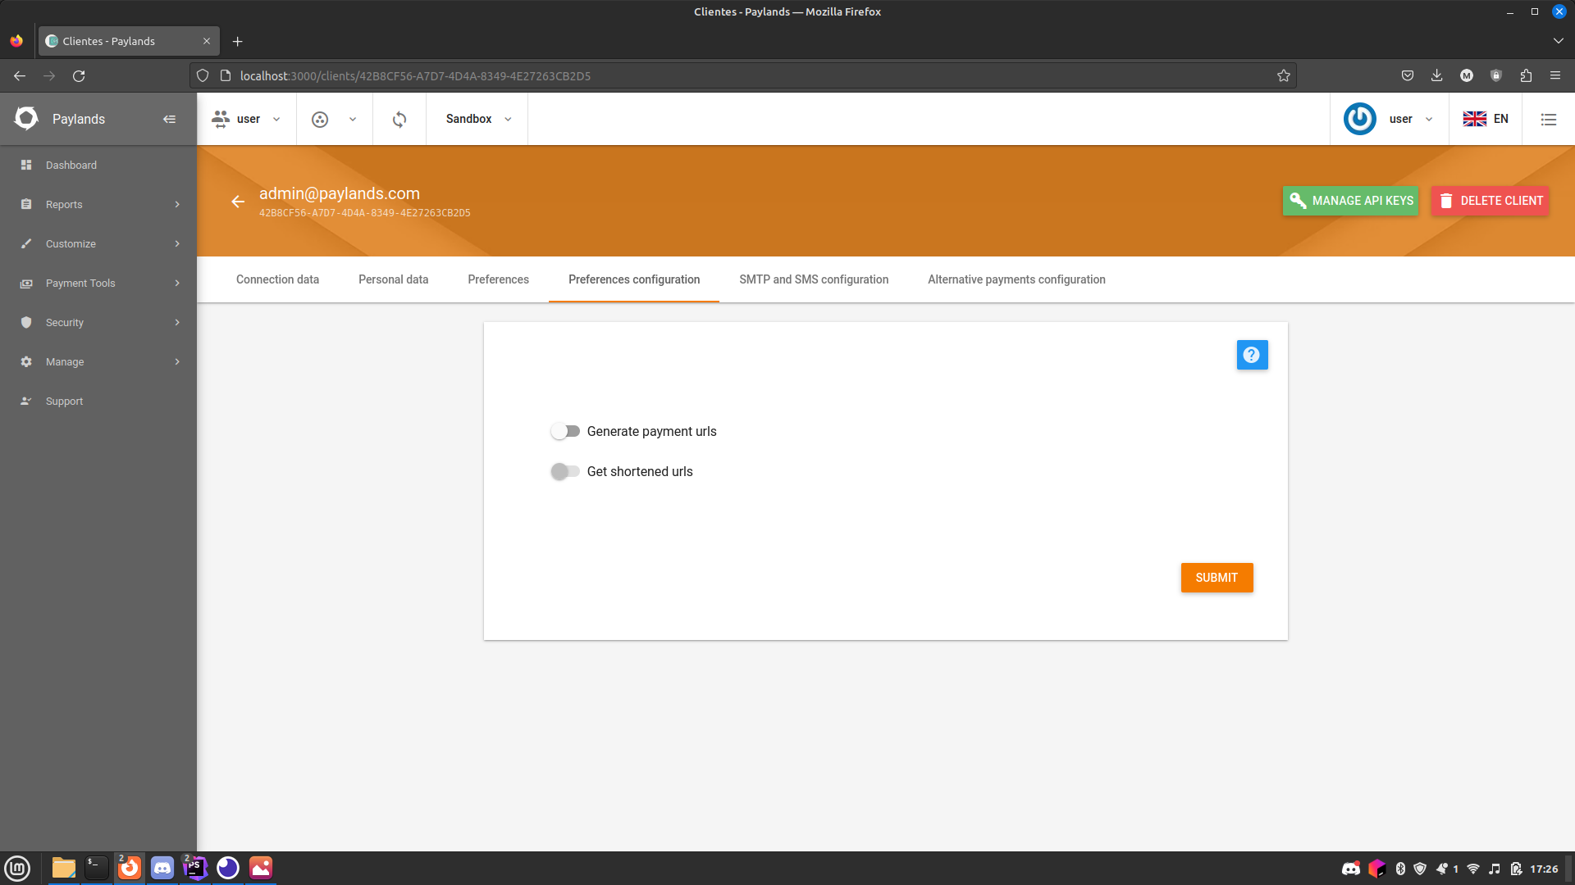Open file manager from taskbar
1575x885 pixels.
(x=64, y=868)
